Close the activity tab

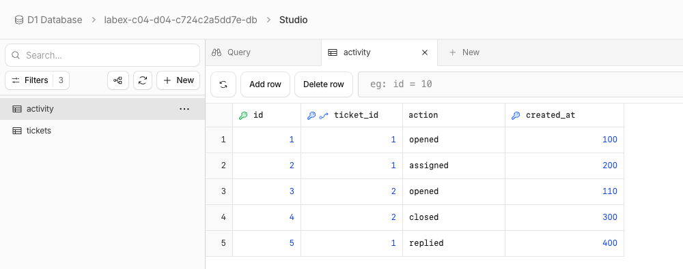[425, 52]
